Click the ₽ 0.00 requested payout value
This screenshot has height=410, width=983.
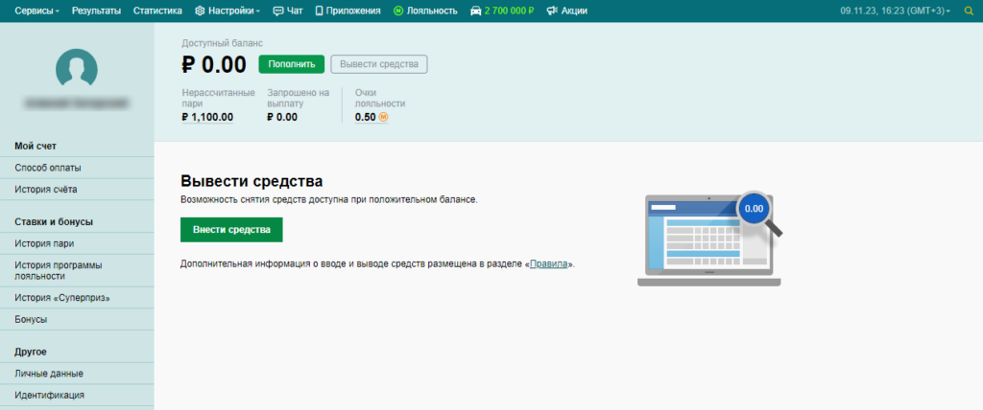pyautogui.click(x=282, y=117)
